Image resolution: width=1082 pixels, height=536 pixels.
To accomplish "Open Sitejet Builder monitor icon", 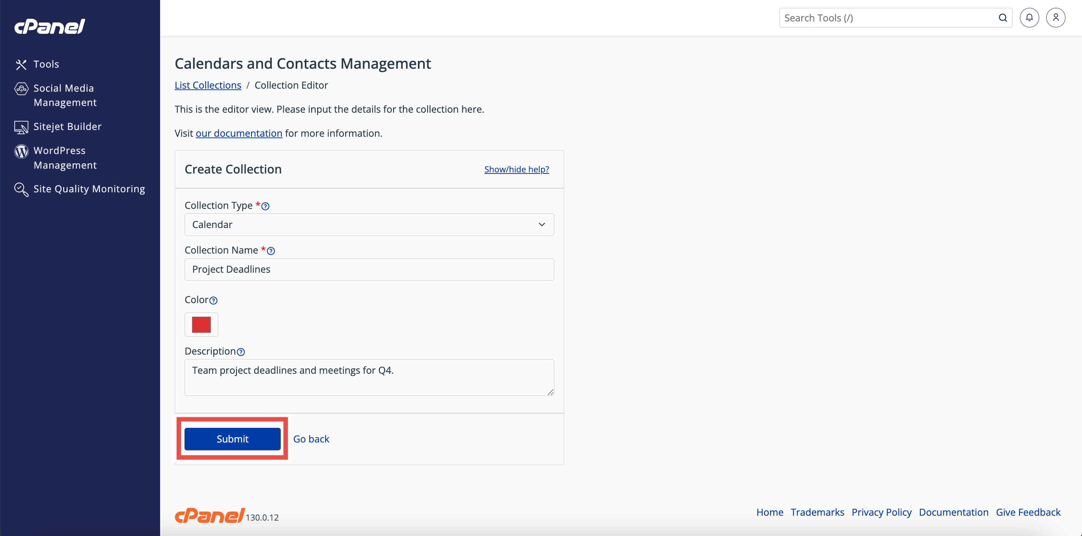I will pos(21,127).
